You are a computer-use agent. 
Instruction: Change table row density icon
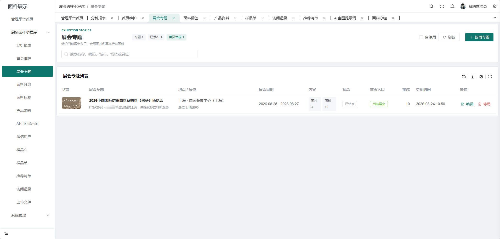coord(473,77)
